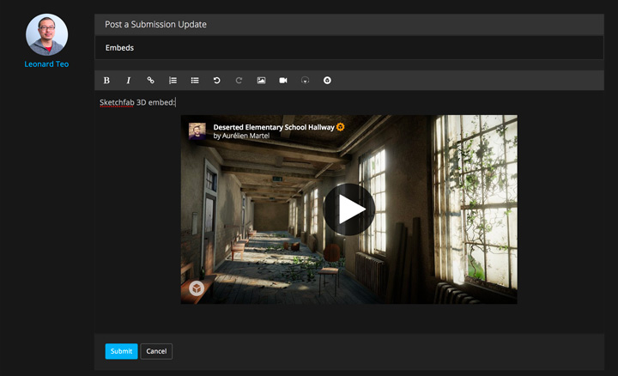Submit the submission update
The height and width of the screenshot is (376, 618).
(121, 351)
